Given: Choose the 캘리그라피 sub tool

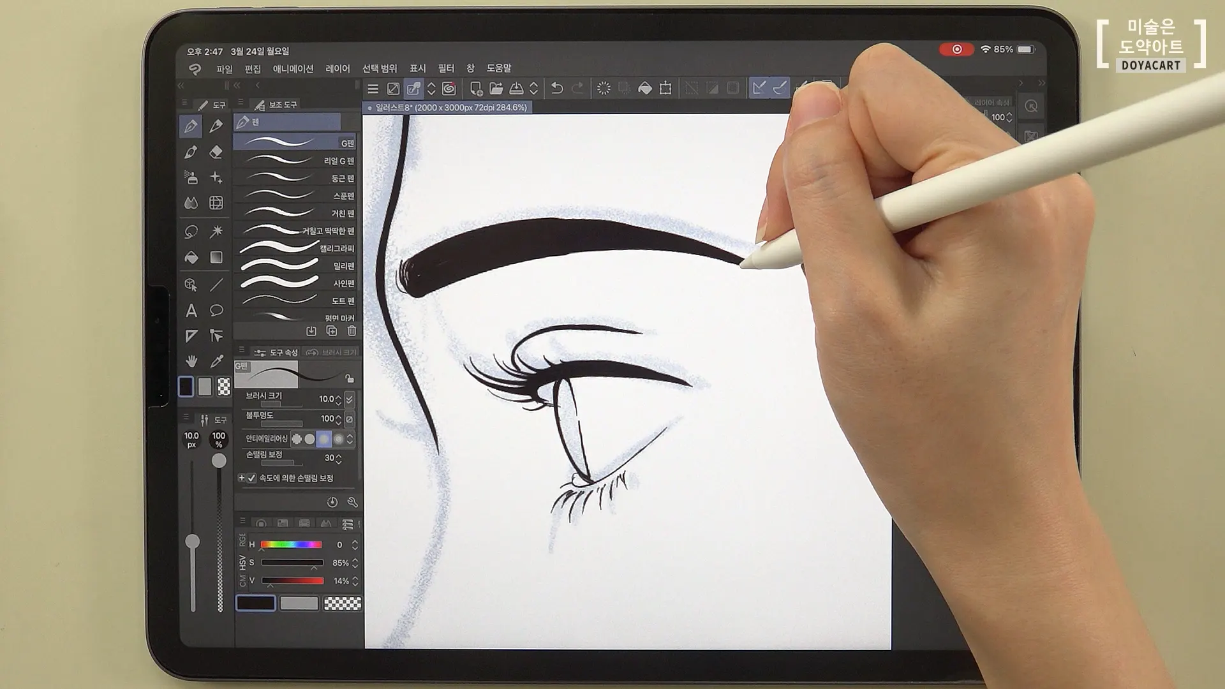Looking at the screenshot, I should point(295,248).
